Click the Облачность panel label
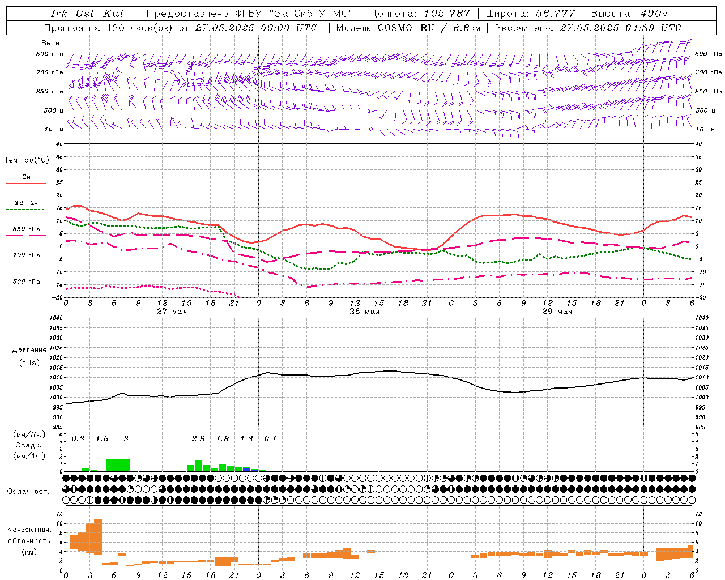 [29, 491]
